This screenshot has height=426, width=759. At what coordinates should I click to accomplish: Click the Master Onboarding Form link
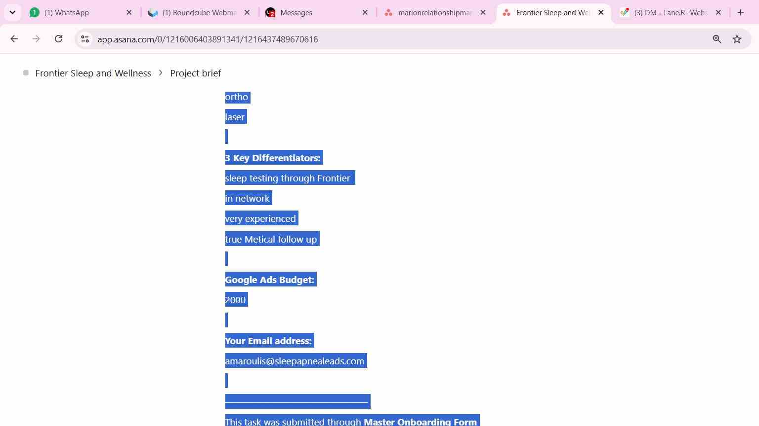pyautogui.click(x=420, y=422)
